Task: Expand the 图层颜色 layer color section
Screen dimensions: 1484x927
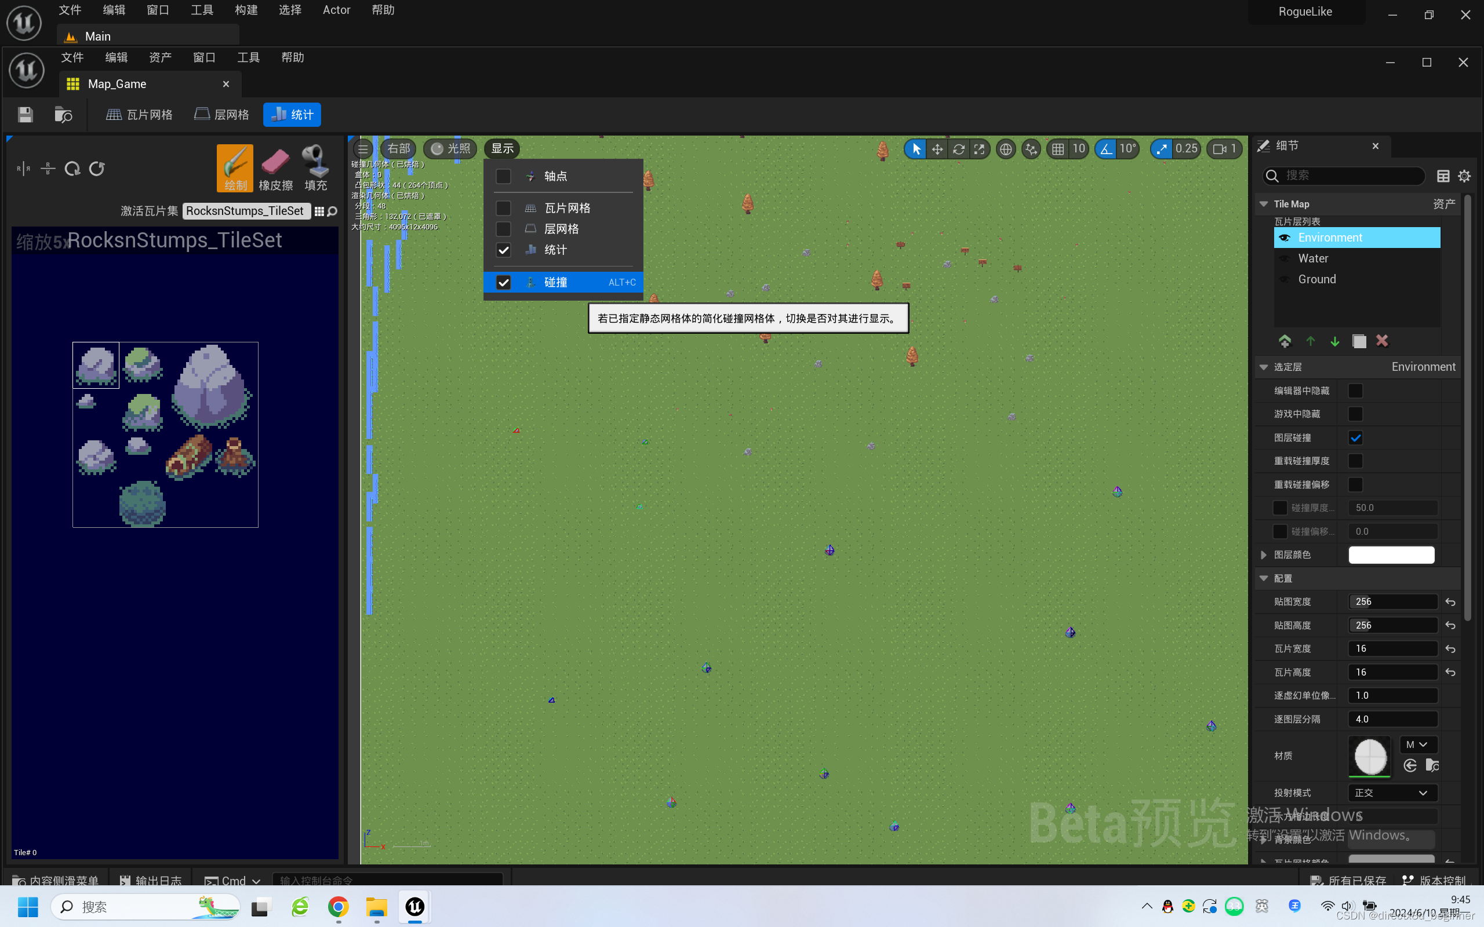Action: click(1264, 555)
